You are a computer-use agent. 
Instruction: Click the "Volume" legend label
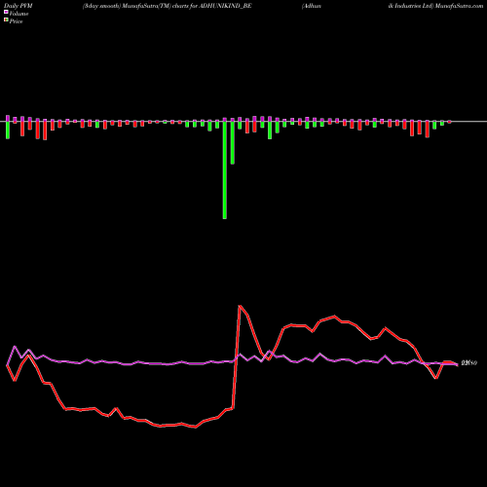pos(19,14)
